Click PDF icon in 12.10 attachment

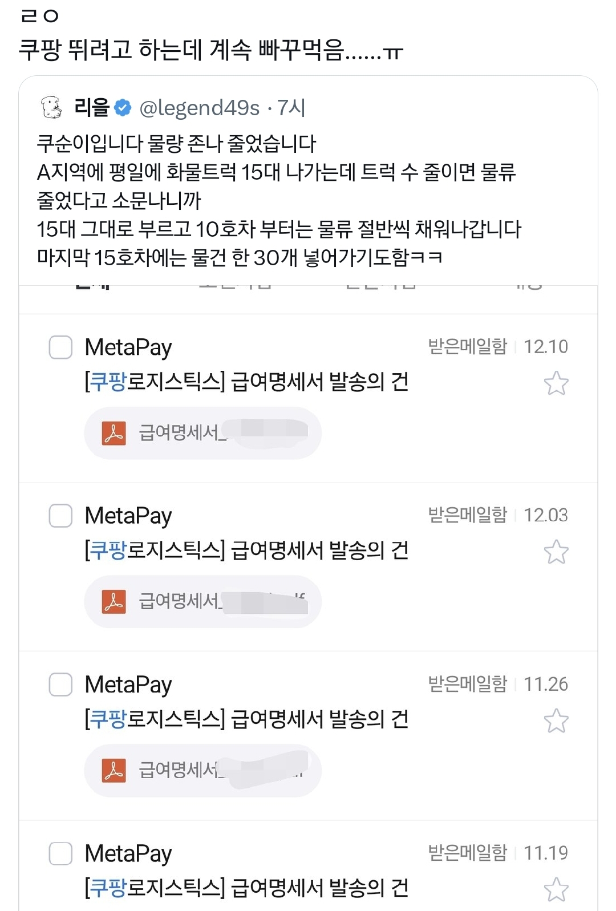114,433
